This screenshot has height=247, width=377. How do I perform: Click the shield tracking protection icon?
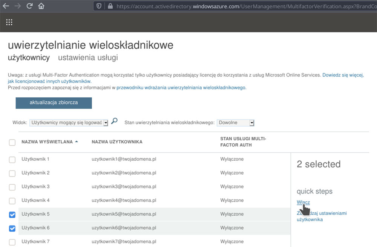tap(99, 6)
